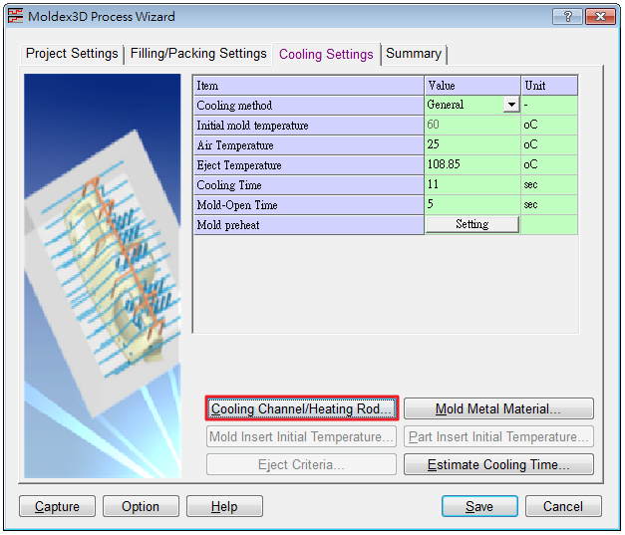Edit the Mold-Open Time value 5
The width and height of the screenshot is (625, 535).
(472, 204)
